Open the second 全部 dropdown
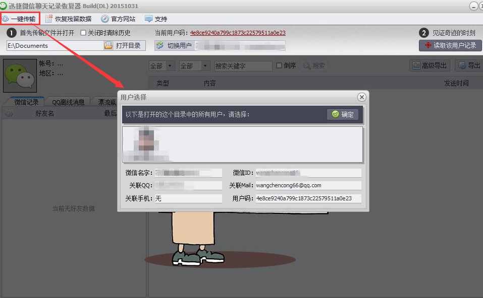Viewport: 483px width, 298px height. [194, 66]
